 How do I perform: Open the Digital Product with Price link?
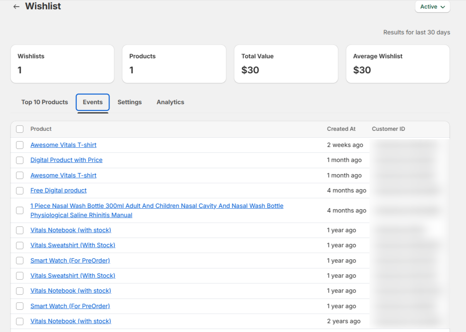point(66,160)
